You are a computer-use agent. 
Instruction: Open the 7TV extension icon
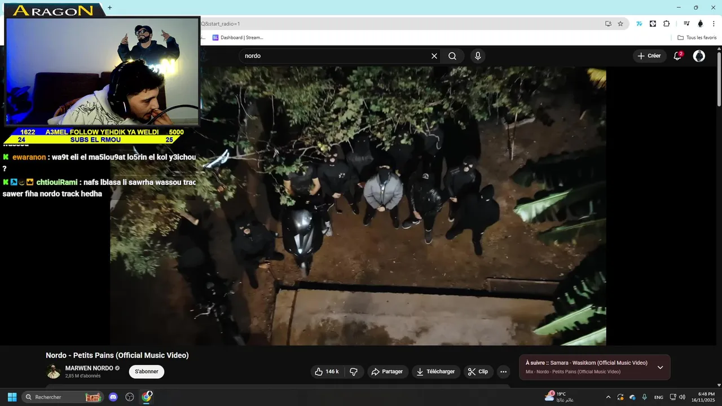[639, 24]
